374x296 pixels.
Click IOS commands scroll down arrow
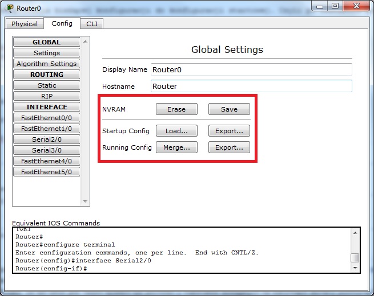click(355, 268)
